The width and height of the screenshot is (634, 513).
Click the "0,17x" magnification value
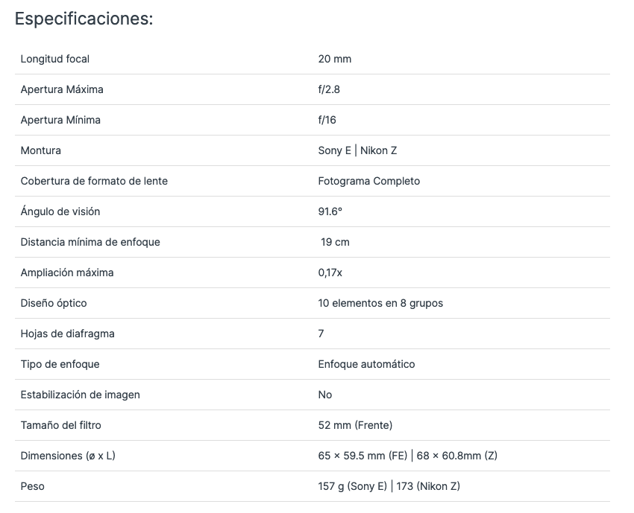[330, 273]
